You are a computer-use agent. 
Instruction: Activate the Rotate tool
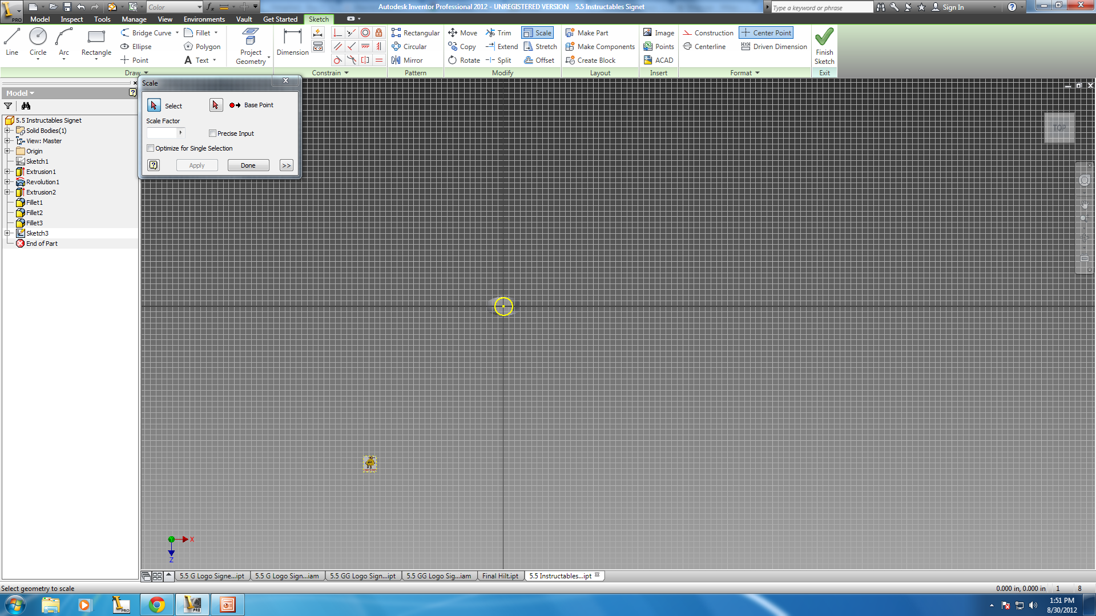tap(464, 60)
